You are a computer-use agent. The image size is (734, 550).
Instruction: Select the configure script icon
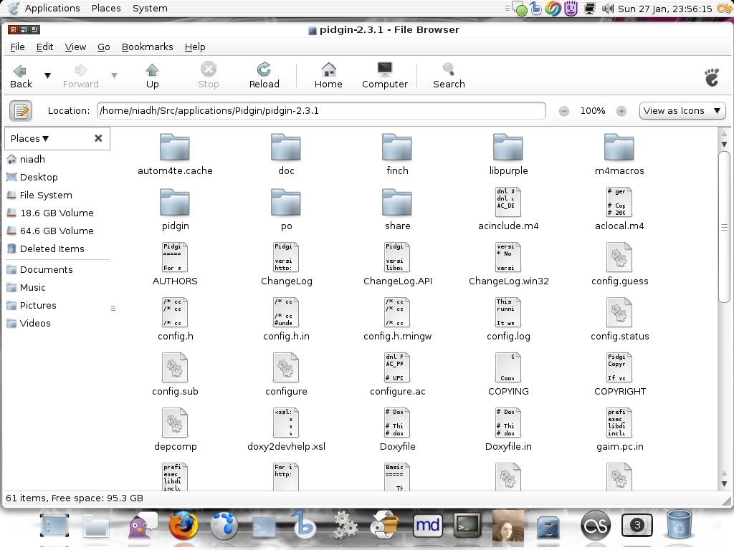tap(286, 367)
